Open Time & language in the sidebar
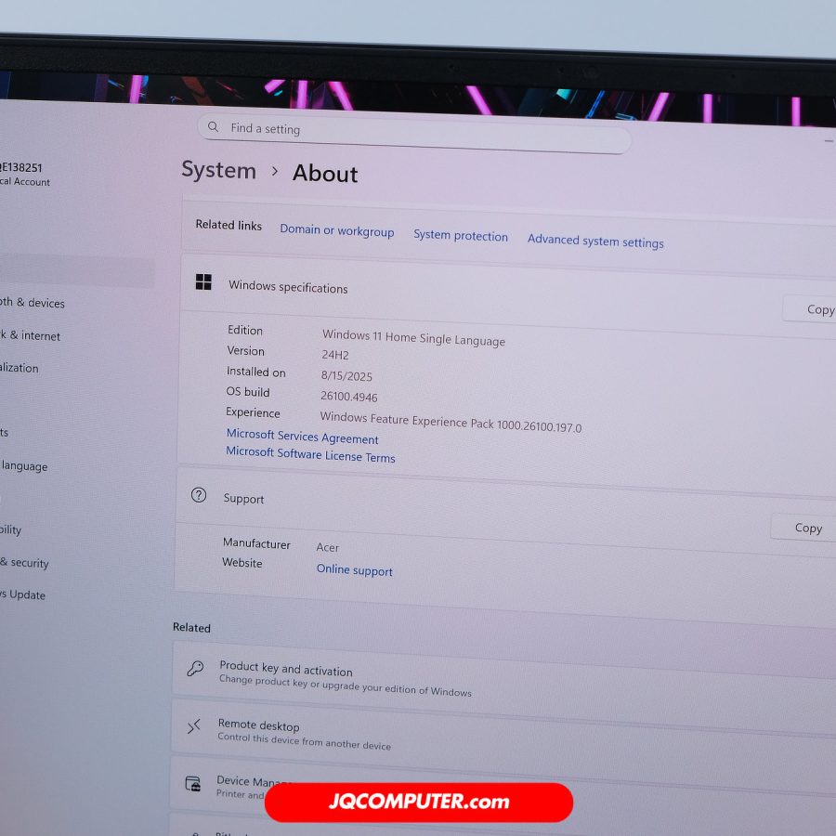The image size is (836, 836). [24, 466]
